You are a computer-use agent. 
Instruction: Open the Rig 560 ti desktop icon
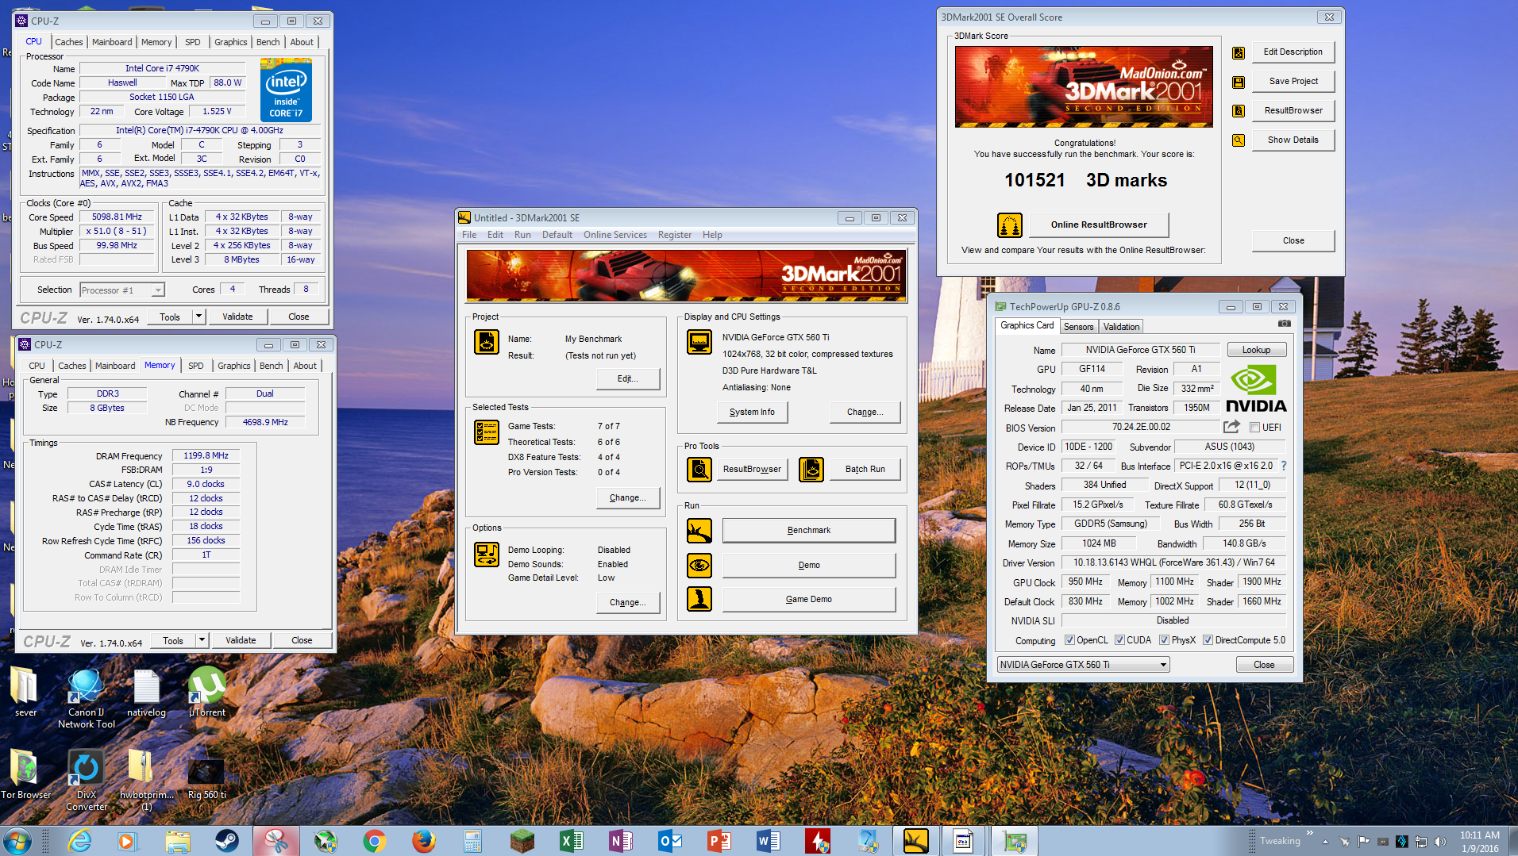click(206, 779)
